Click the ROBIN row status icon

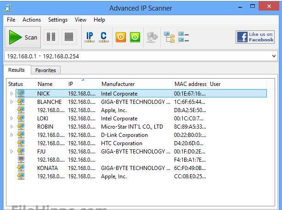coord(21,126)
